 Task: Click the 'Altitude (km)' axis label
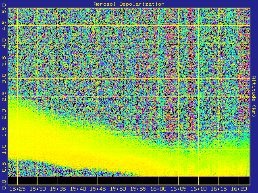(254, 96)
